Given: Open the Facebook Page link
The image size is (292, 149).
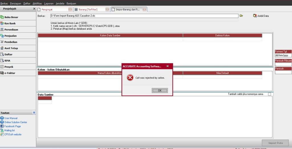Looking at the screenshot, I should click(x=13, y=126).
